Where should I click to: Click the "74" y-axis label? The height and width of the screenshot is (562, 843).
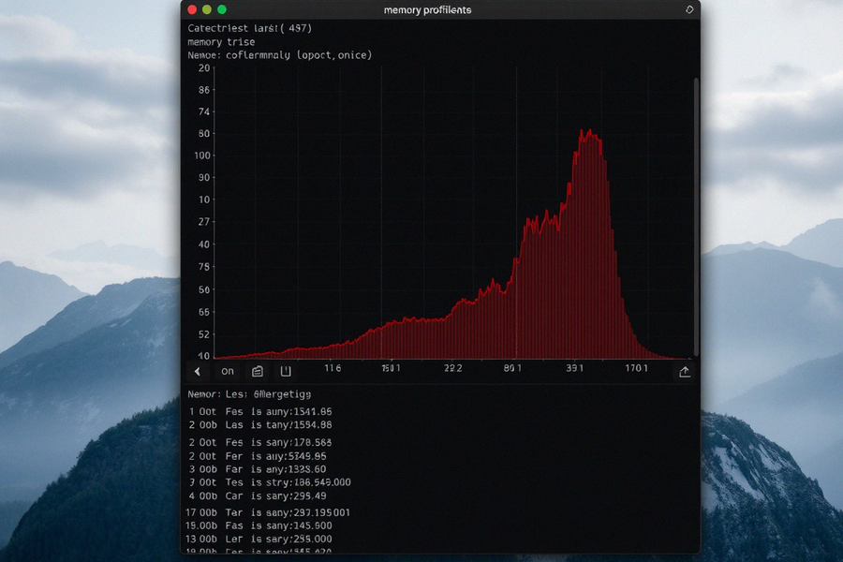coord(204,111)
